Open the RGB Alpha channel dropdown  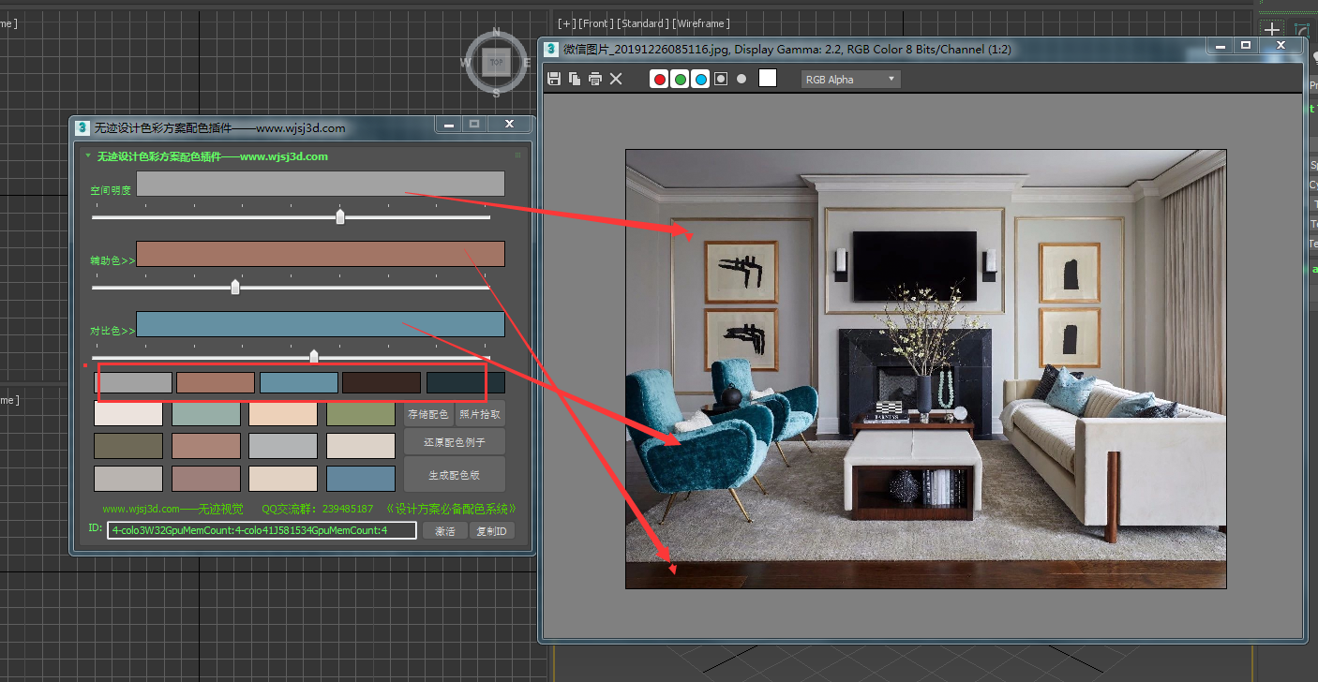(850, 80)
